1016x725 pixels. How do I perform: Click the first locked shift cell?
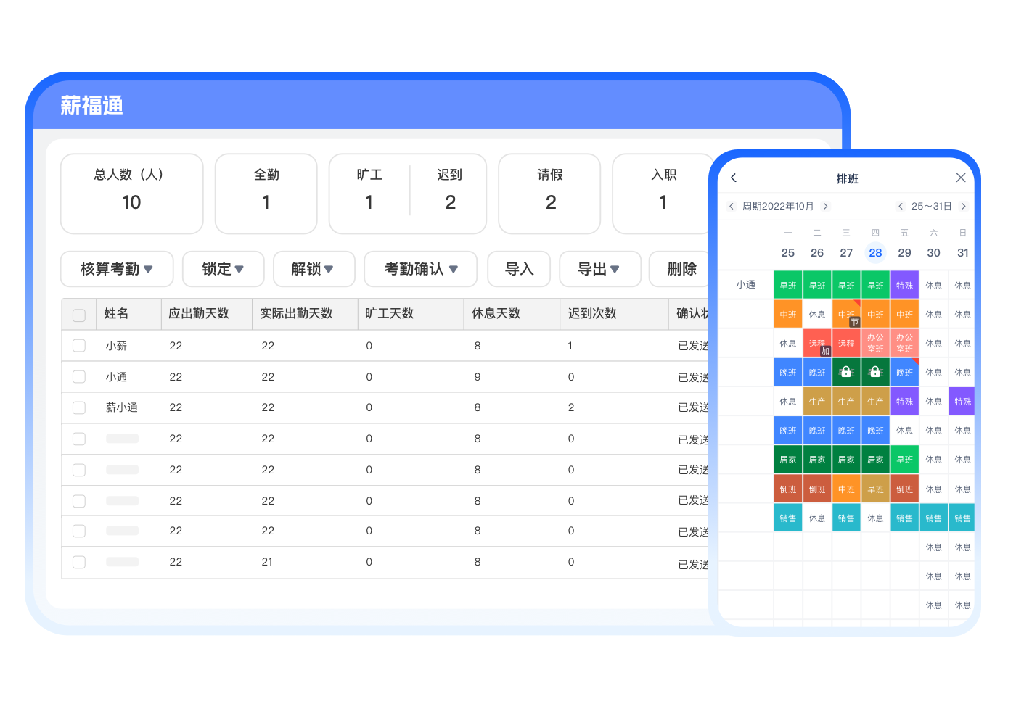click(846, 372)
